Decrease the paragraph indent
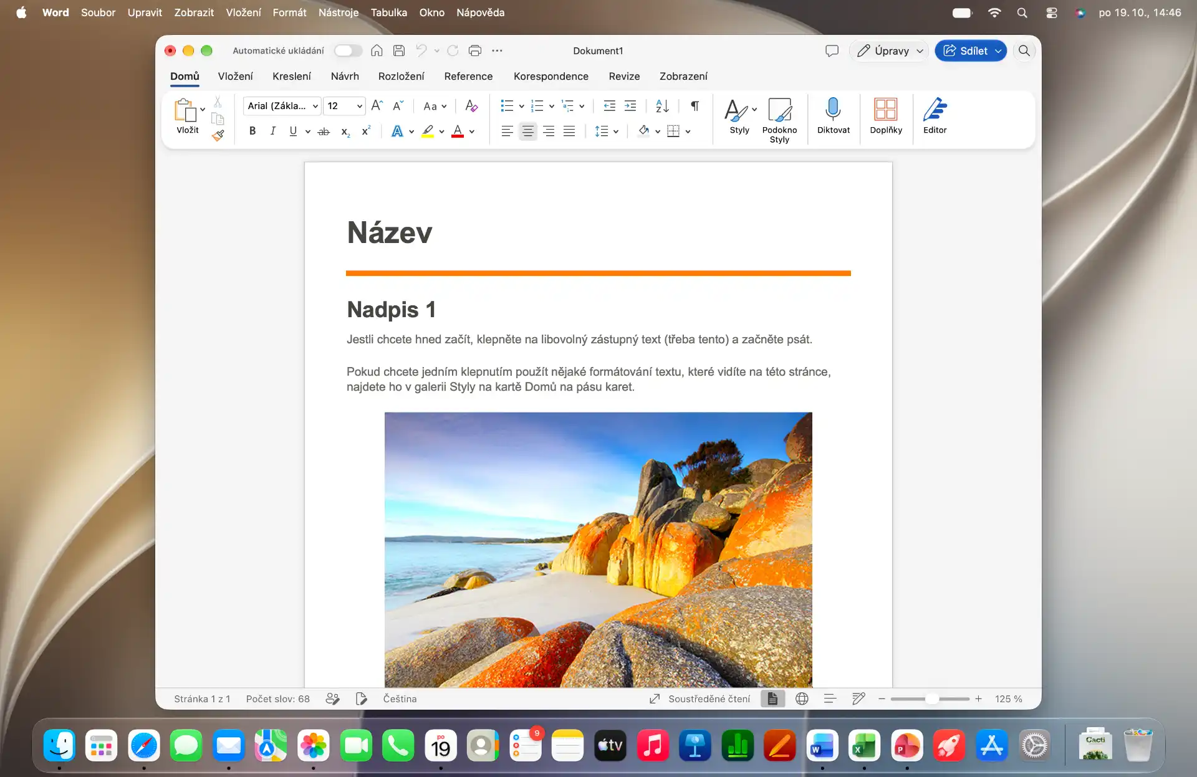 click(610, 106)
